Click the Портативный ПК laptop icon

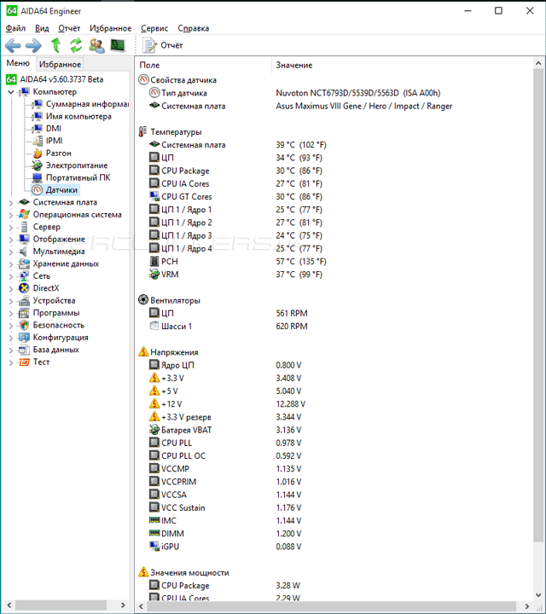tap(38, 177)
